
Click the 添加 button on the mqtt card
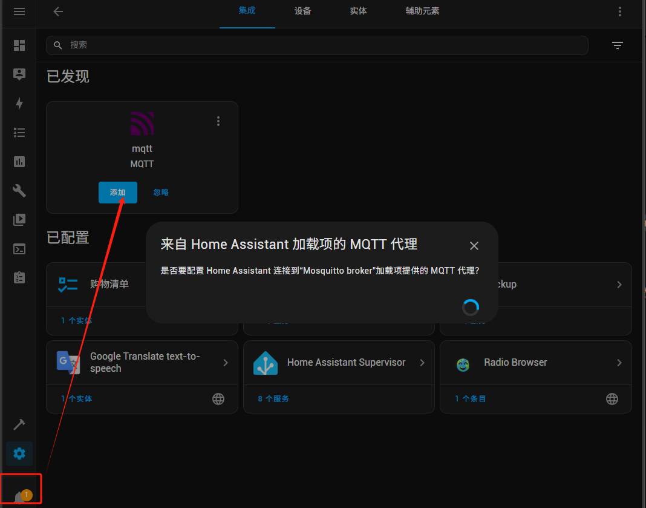coord(118,193)
